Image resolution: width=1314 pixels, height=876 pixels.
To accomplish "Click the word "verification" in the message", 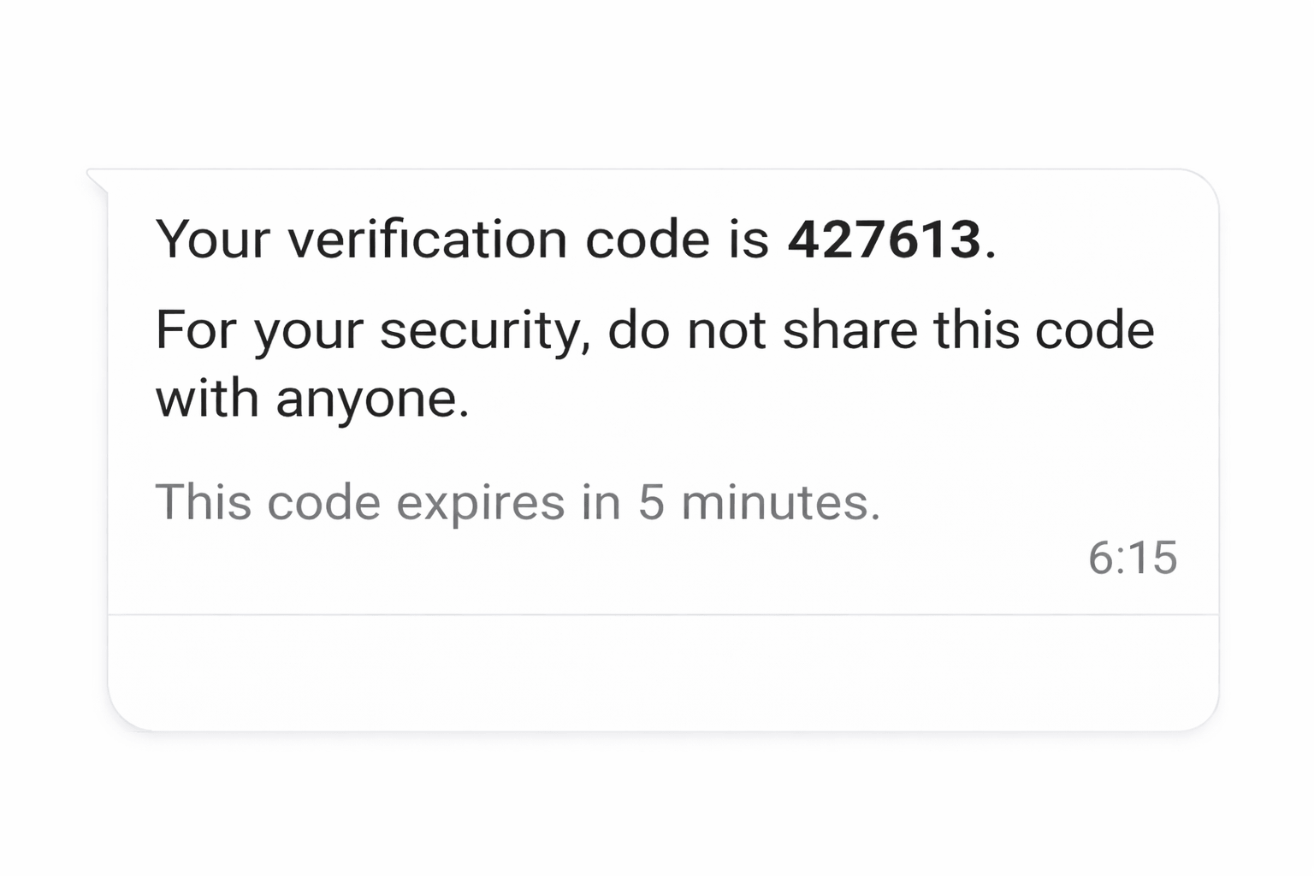I will pos(427,240).
